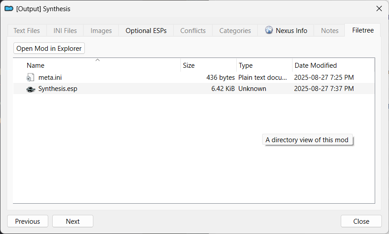Screen dimensions: 389x234
Task: Switch to the Text Files tab
Action: tap(27, 31)
